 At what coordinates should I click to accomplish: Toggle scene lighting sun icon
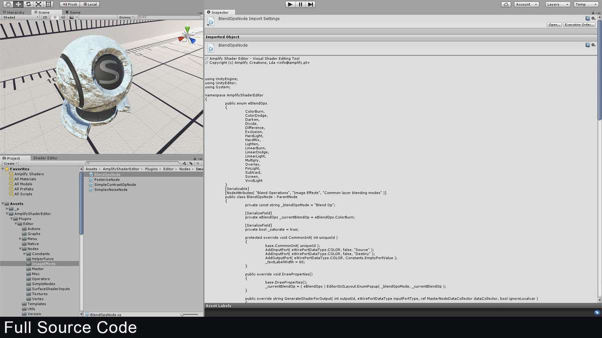55,17
